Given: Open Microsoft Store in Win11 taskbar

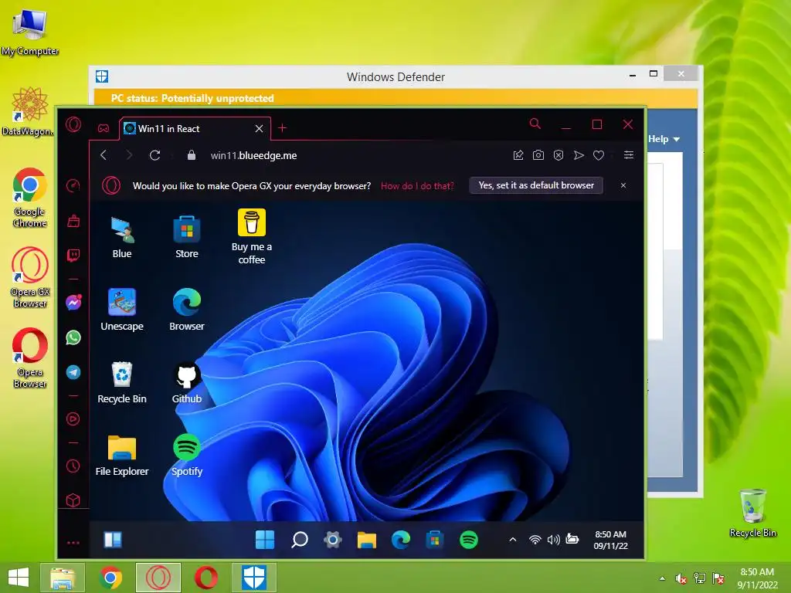Looking at the screenshot, I should (x=434, y=540).
